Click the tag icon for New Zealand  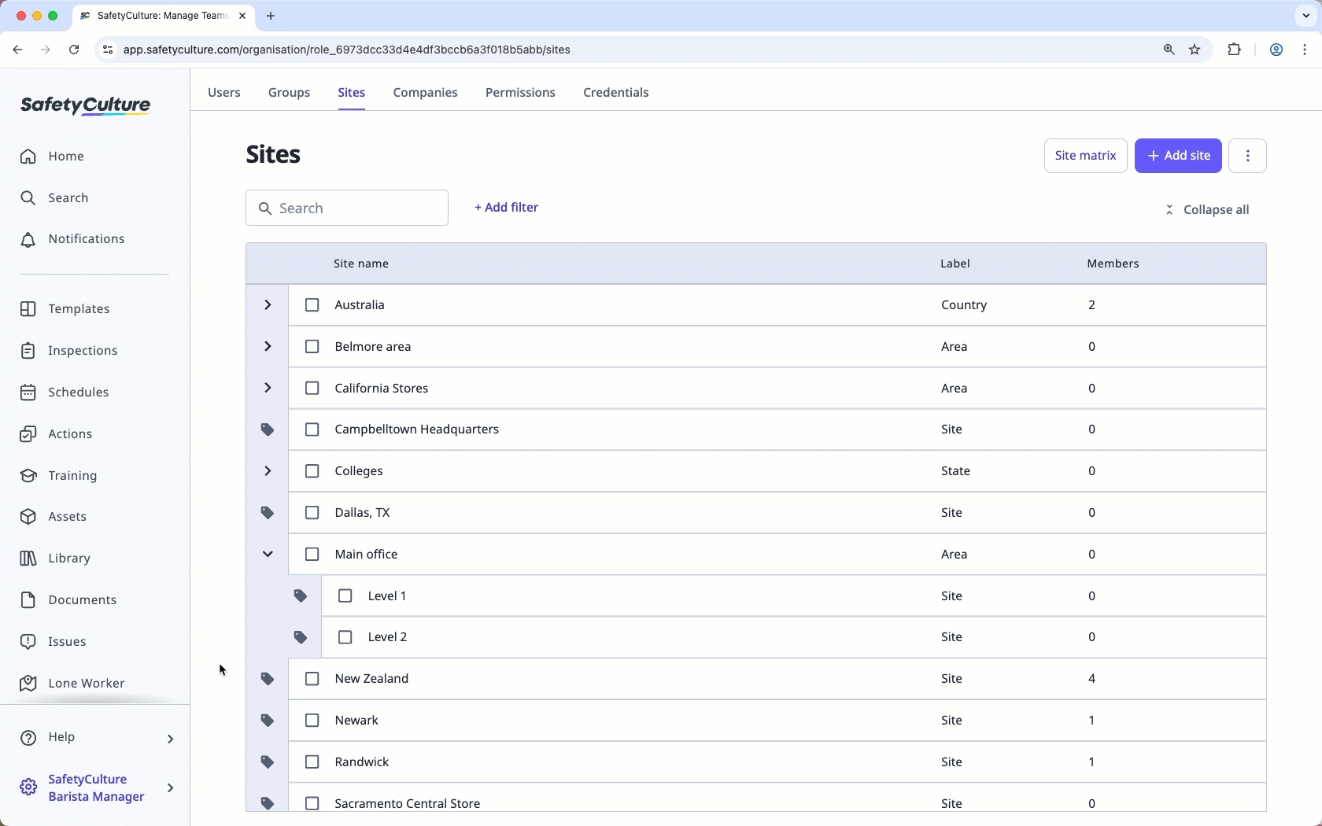268,679
